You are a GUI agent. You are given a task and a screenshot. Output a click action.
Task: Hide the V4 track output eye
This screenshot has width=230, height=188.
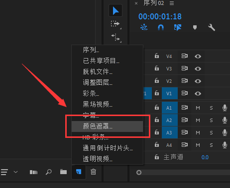198,57
